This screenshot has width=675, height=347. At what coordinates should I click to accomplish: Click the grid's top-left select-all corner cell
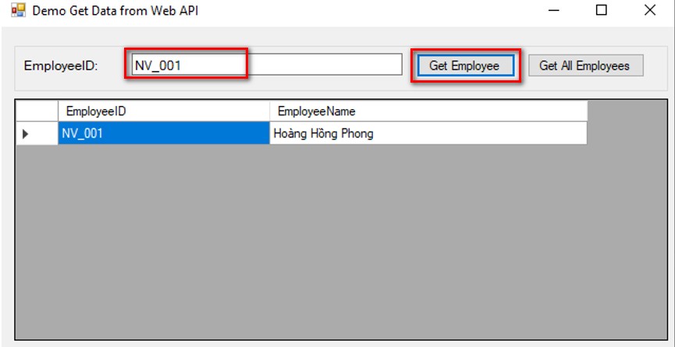point(37,112)
